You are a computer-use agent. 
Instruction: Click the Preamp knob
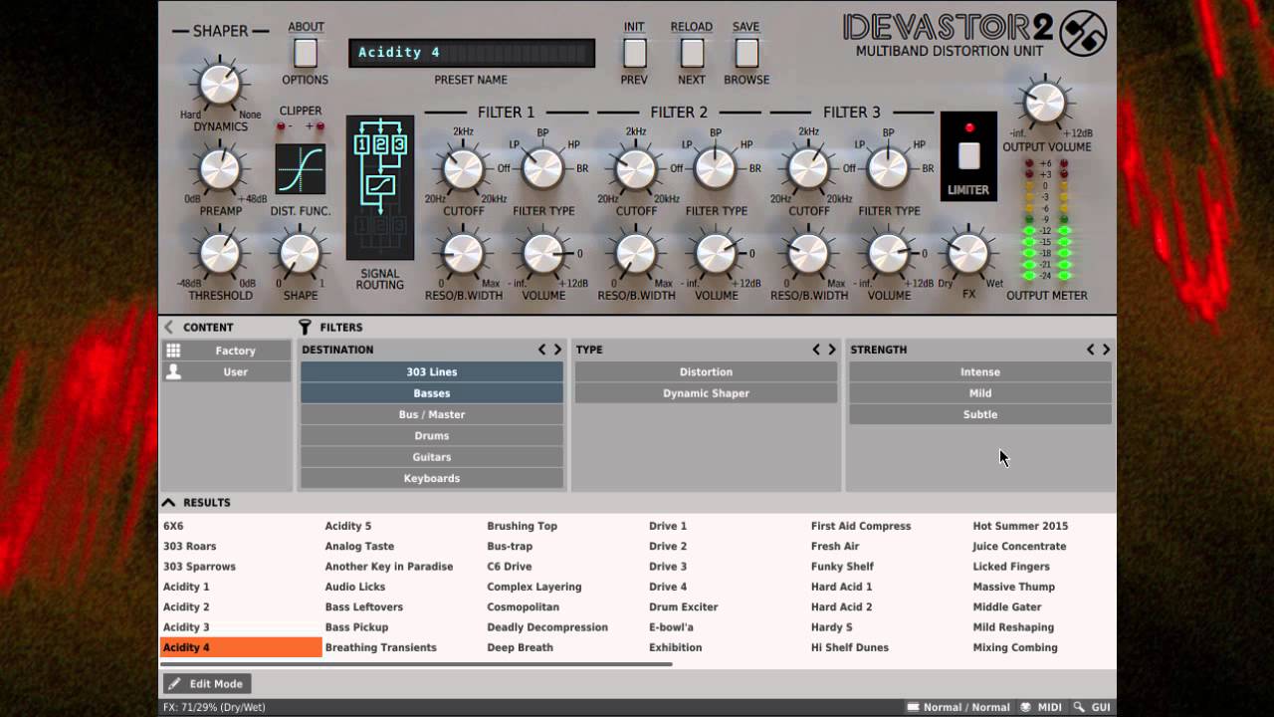pos(221,170)
